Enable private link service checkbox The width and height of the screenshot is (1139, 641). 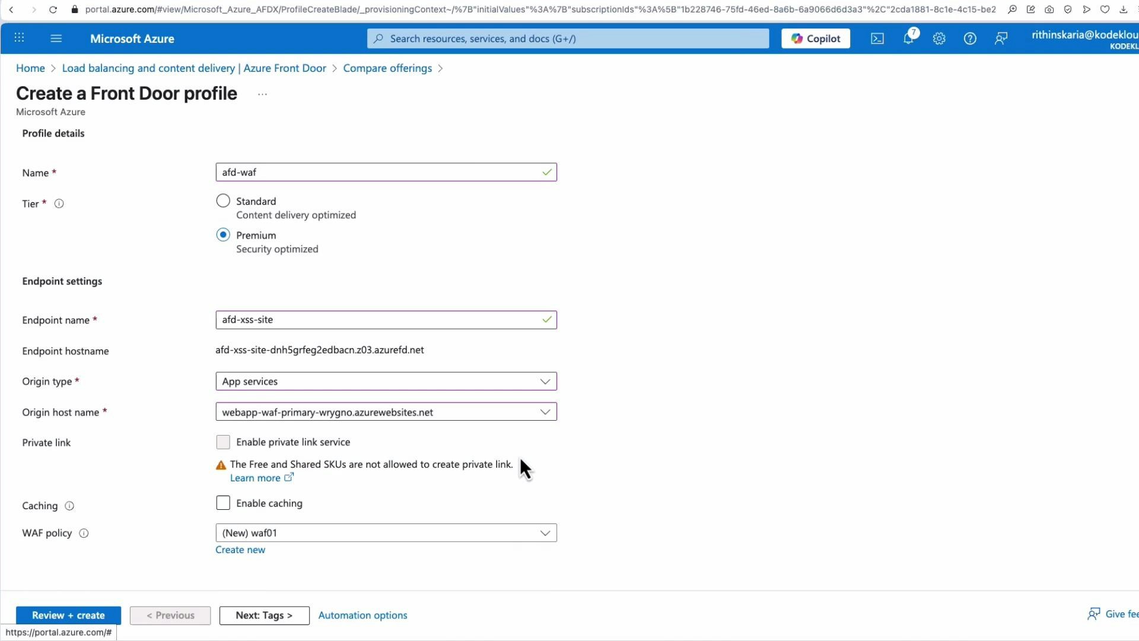coord(222,442)
